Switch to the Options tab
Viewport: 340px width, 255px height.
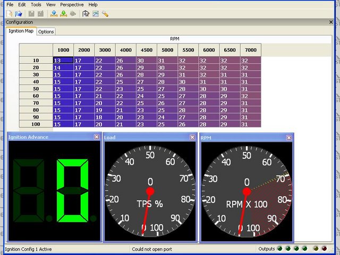tap(46, 32)
